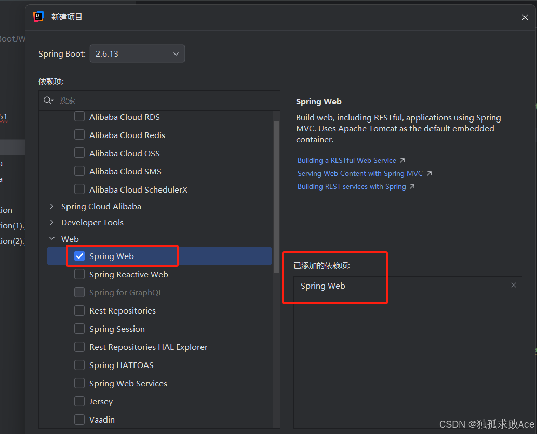Click the Alibaba Cloud Redis label
The width and height of the screenshot is (537, 434).
(x=127, y=135)
